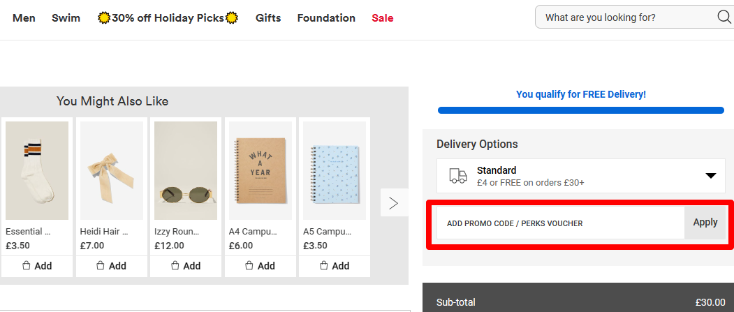Open the Swim menu
734x312 pixels.
pyautogui.click(x=66, y=18)
